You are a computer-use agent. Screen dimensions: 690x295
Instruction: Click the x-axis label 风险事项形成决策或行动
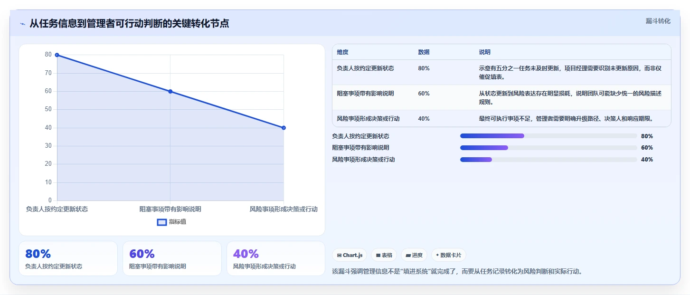point(284,209)
